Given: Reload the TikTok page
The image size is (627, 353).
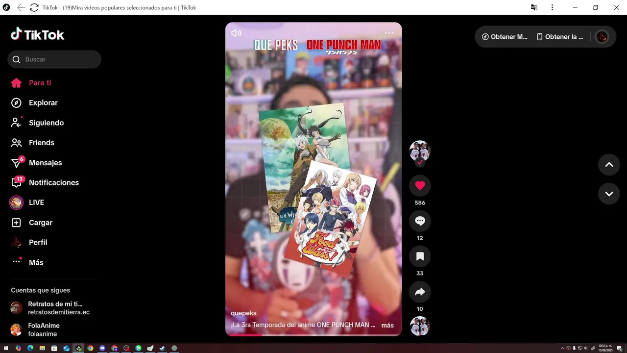Looking at the screenshot, I should pyautogui.click(x=34, y=7).
